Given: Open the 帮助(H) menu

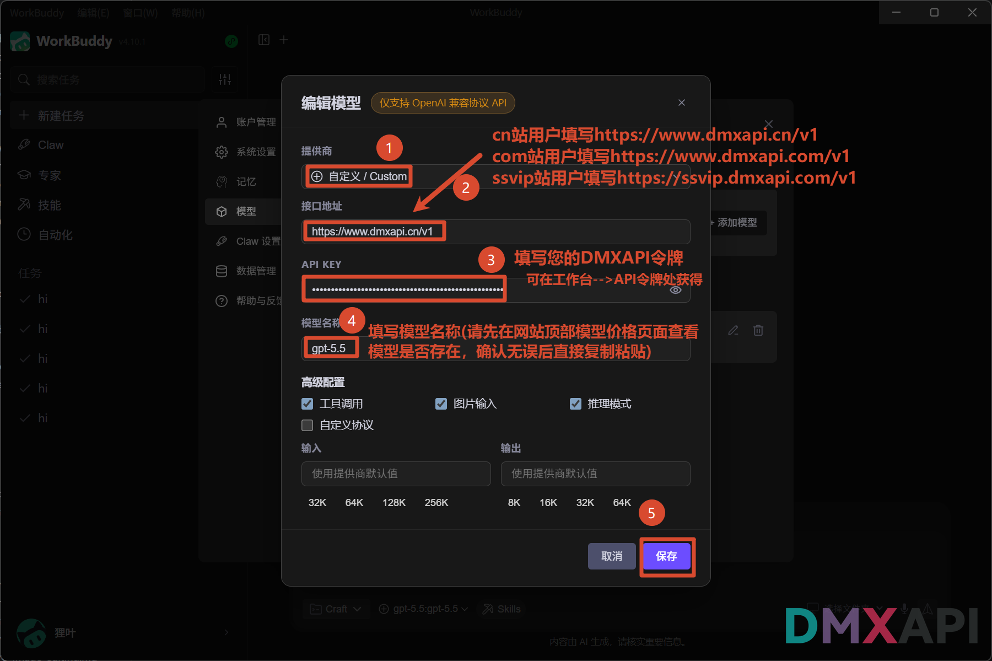Looking at the screenshot, I should tap(188, 13).
